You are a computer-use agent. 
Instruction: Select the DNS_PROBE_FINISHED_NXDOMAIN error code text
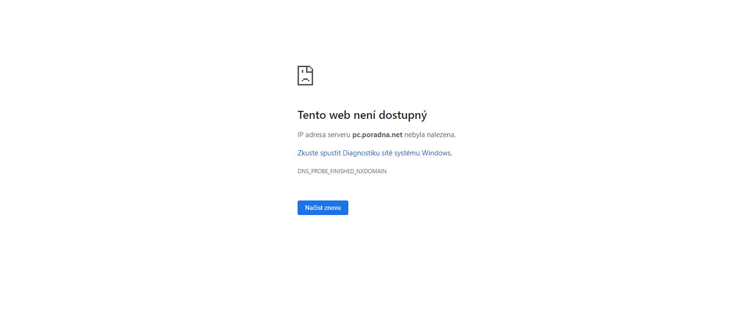pyautogui.click(x=342, y=171)
